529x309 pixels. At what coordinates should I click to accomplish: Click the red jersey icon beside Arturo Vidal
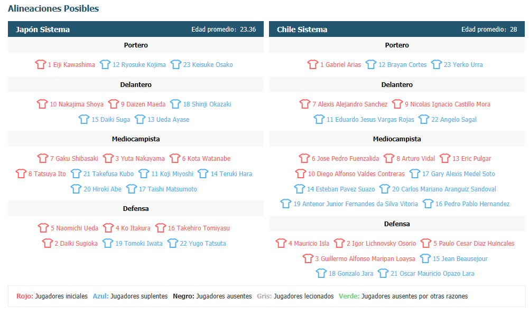(x=389, y=158)
